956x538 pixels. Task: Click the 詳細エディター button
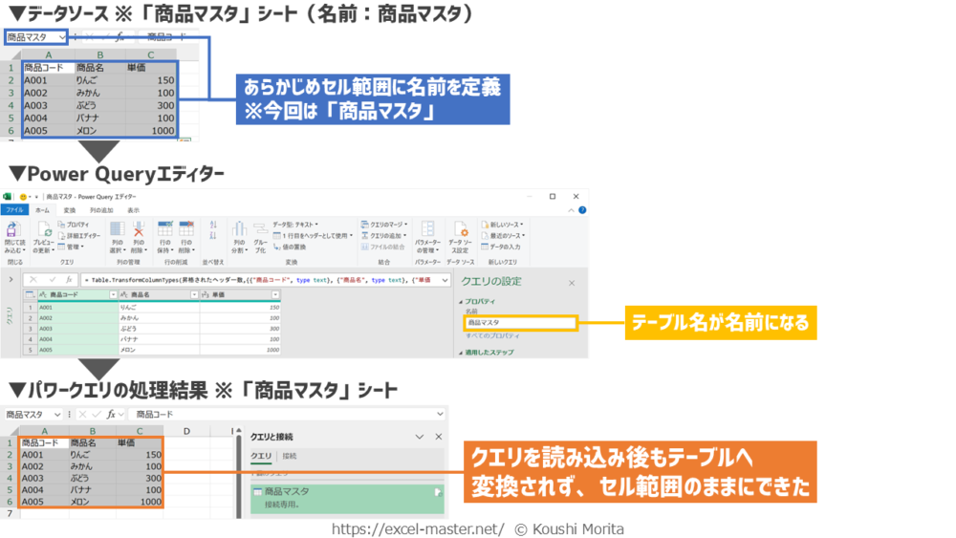point(82,235)
